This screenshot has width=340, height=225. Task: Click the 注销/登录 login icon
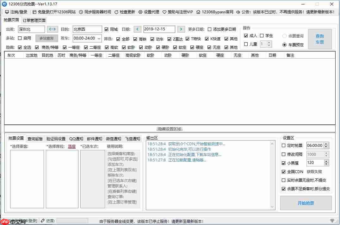coord(7,12)
